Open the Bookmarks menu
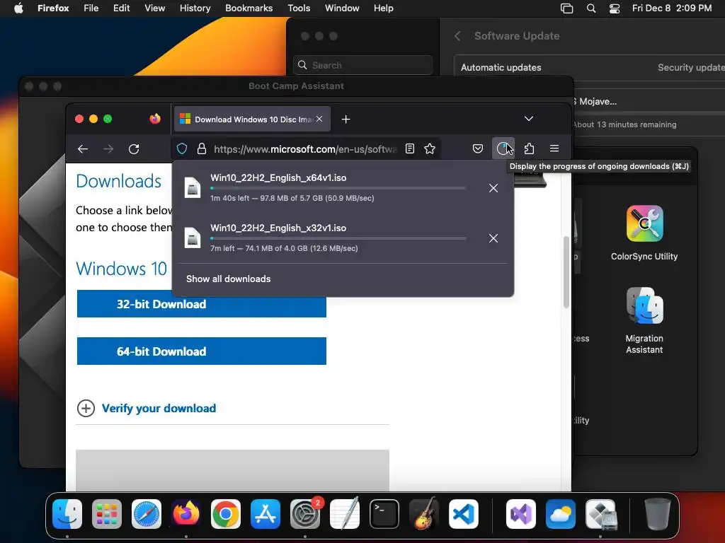The image size is (725, 543). (x=249, y=8)
